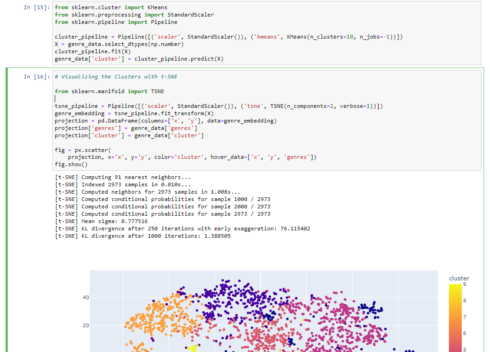Click the projection['genres'] assignment line
490x352 pixels.
pyautogui.click(x=126, y=128)
